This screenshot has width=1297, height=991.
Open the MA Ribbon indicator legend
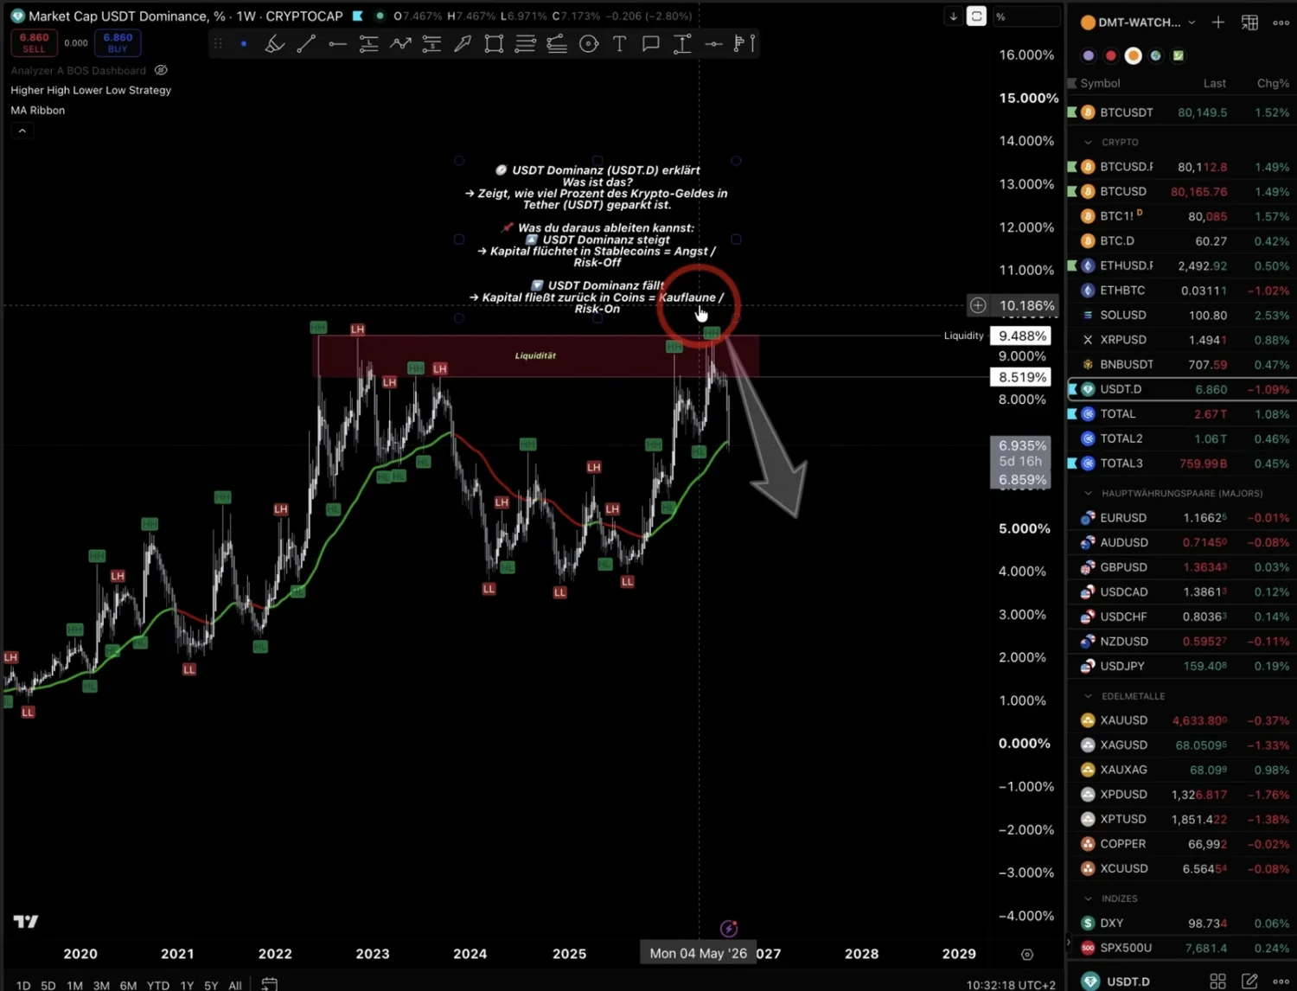point(38,110)
